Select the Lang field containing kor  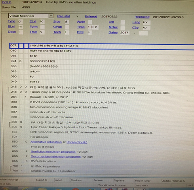(146, 22)
